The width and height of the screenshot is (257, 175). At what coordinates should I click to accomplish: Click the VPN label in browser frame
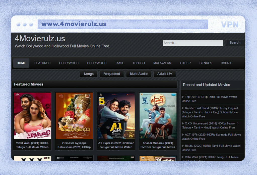pos(230,25)
